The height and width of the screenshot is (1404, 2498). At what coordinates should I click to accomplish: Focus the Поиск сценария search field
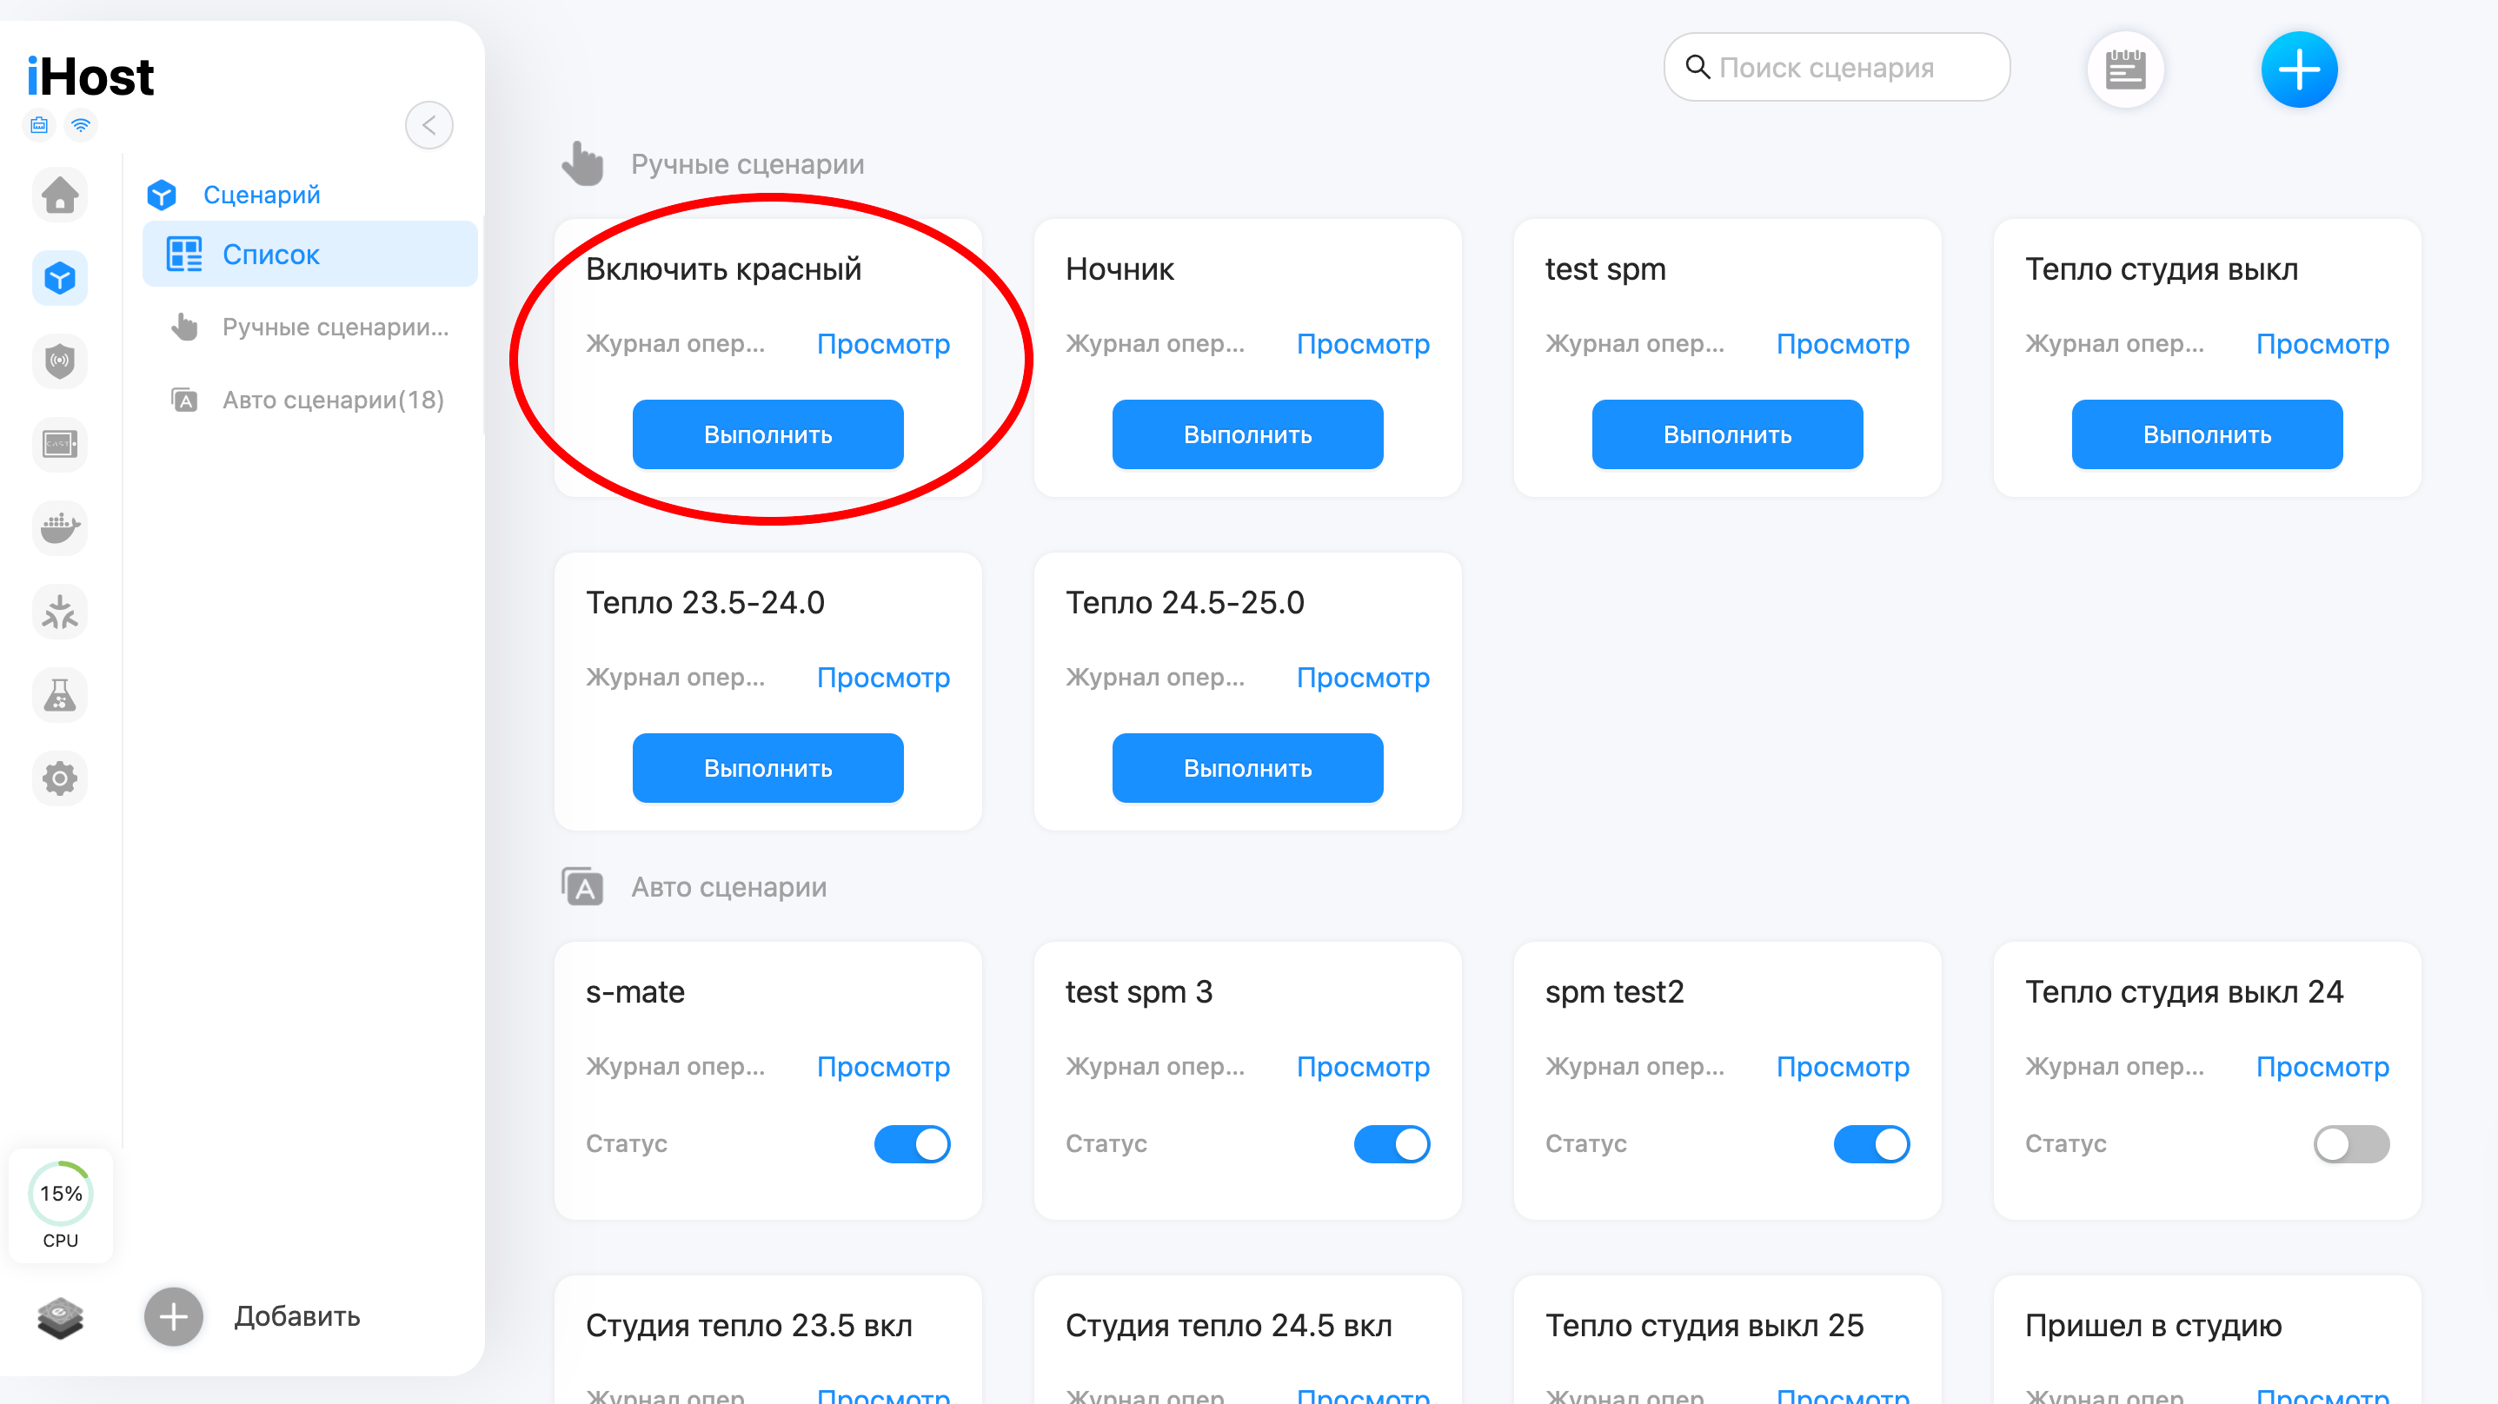(1837, 68)
